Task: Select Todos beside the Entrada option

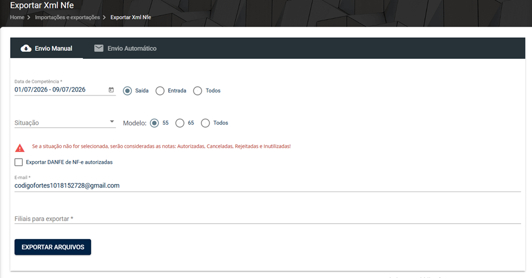Action: pos(198,91)
